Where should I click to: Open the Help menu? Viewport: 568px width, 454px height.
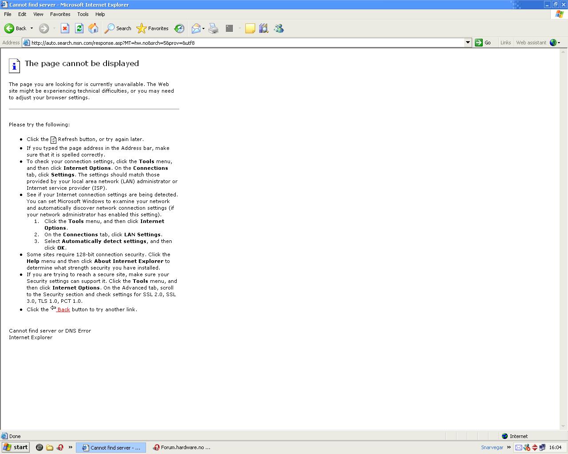100,14
